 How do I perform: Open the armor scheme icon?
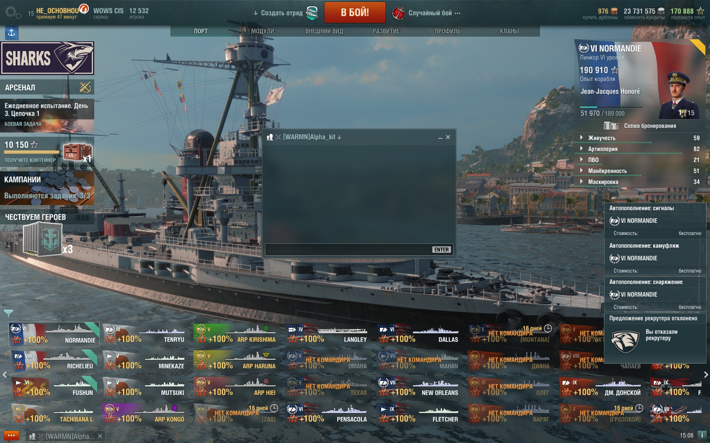(x=611, y=126)
